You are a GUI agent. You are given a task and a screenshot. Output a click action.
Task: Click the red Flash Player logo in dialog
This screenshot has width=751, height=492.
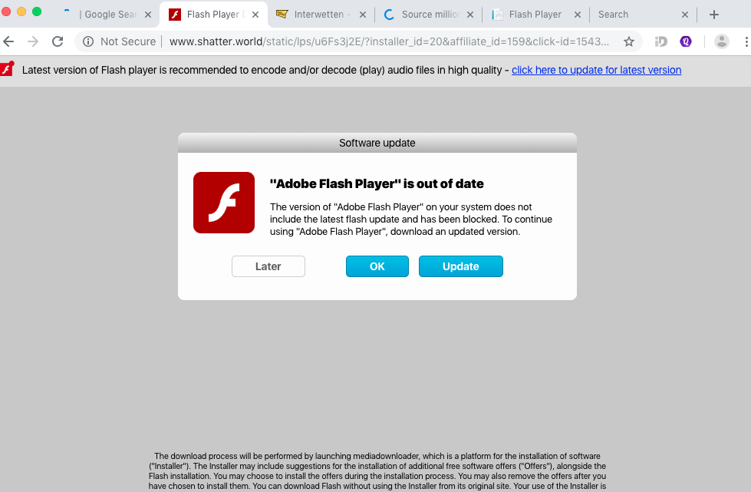[x=224, y=203]
